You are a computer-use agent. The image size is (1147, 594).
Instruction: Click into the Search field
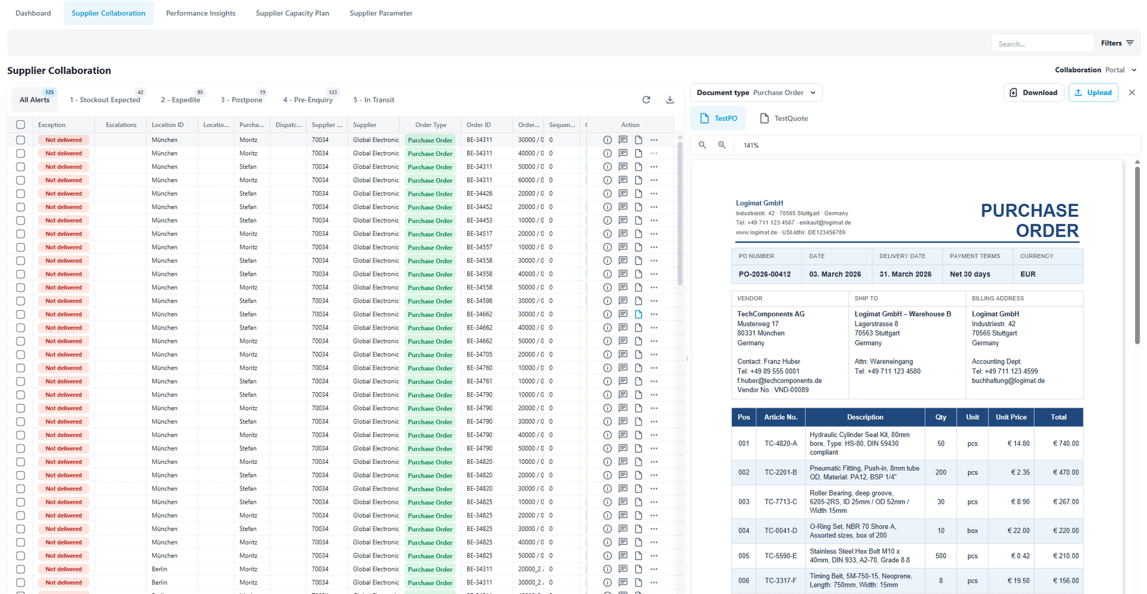(1042, 44)
